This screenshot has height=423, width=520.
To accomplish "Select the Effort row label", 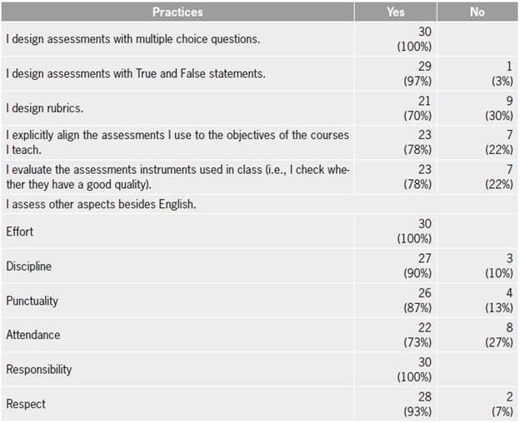I will (20, 231).
